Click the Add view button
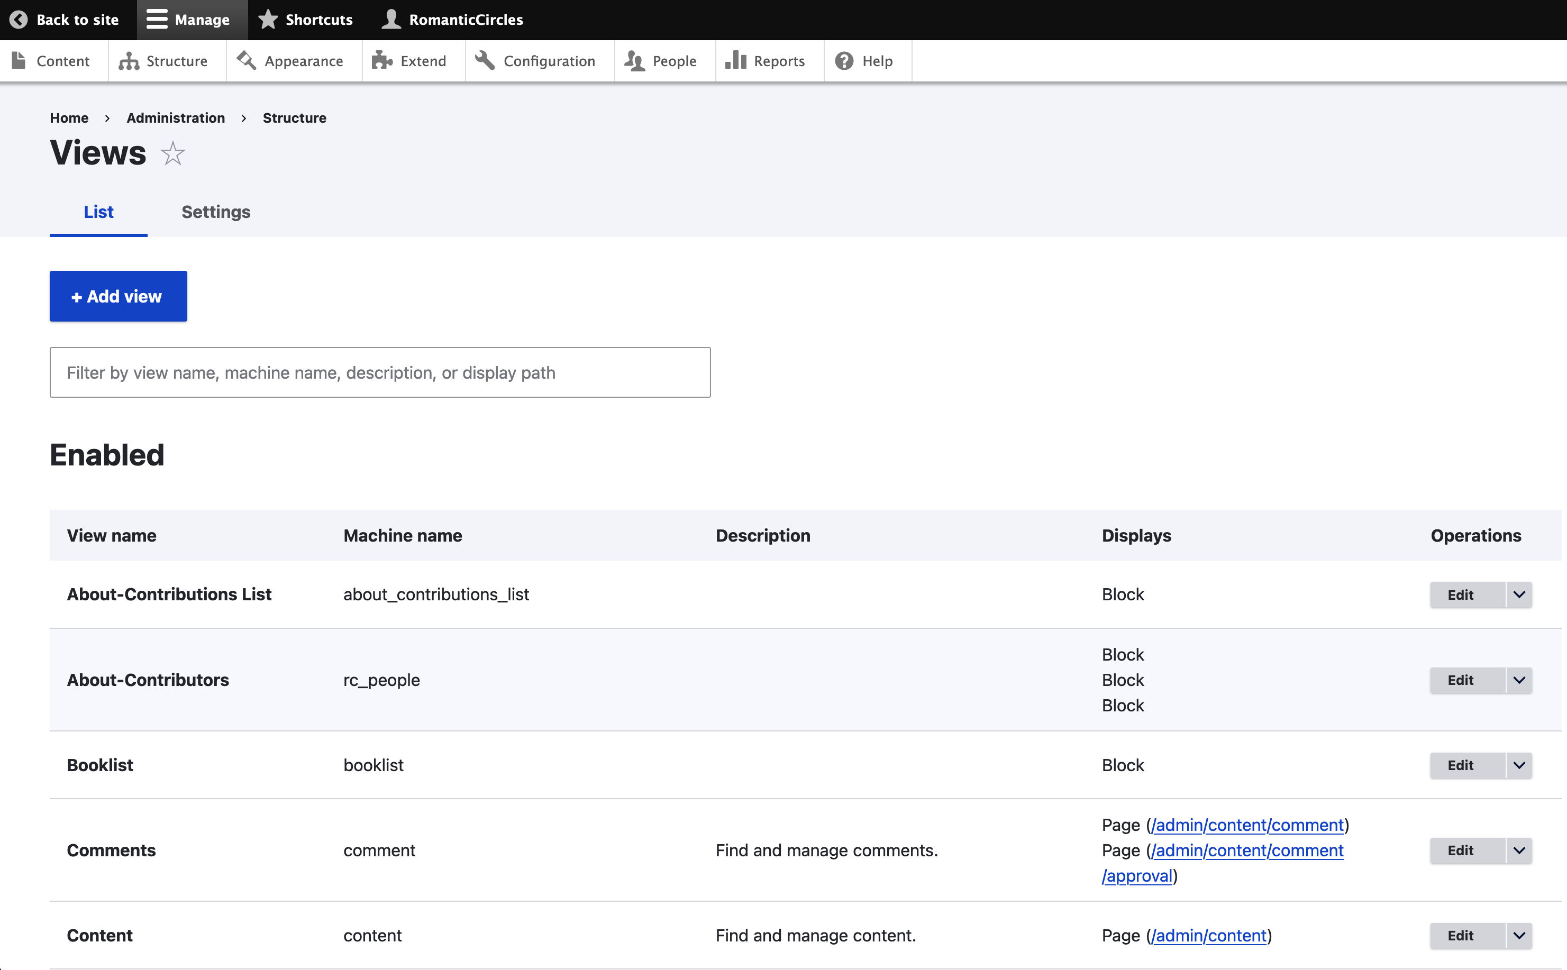This screenshot has width=1567, height=970. [119, 295]
